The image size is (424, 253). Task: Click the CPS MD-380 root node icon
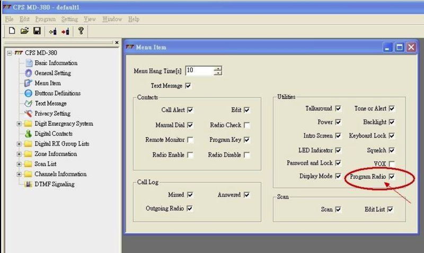point(19,52)
